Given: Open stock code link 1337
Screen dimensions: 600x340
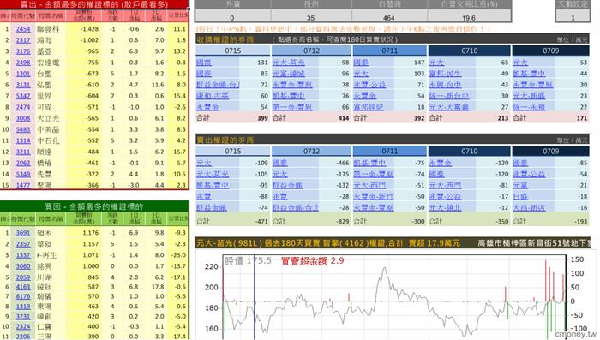Looking at the screenshot, I should [x=23, y=254].
